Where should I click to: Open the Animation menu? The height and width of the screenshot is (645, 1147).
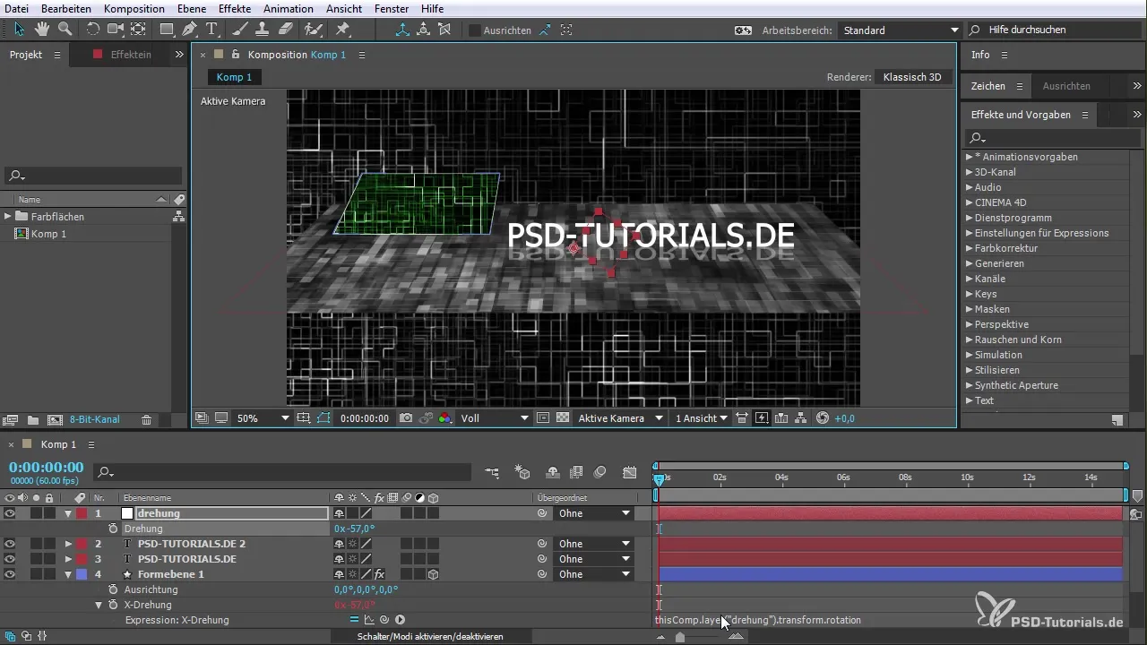288,9
